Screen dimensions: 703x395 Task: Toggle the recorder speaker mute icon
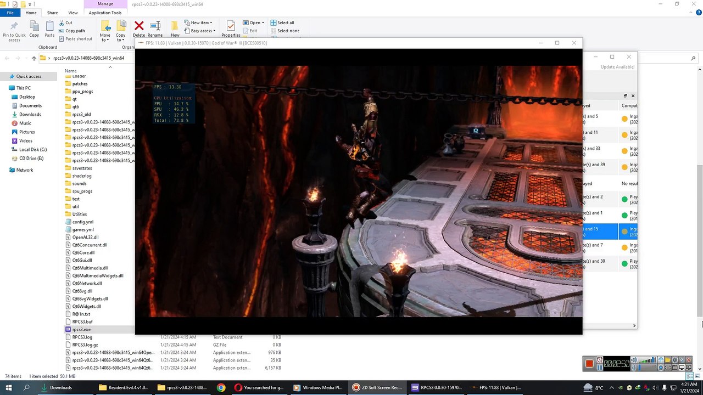634,360
